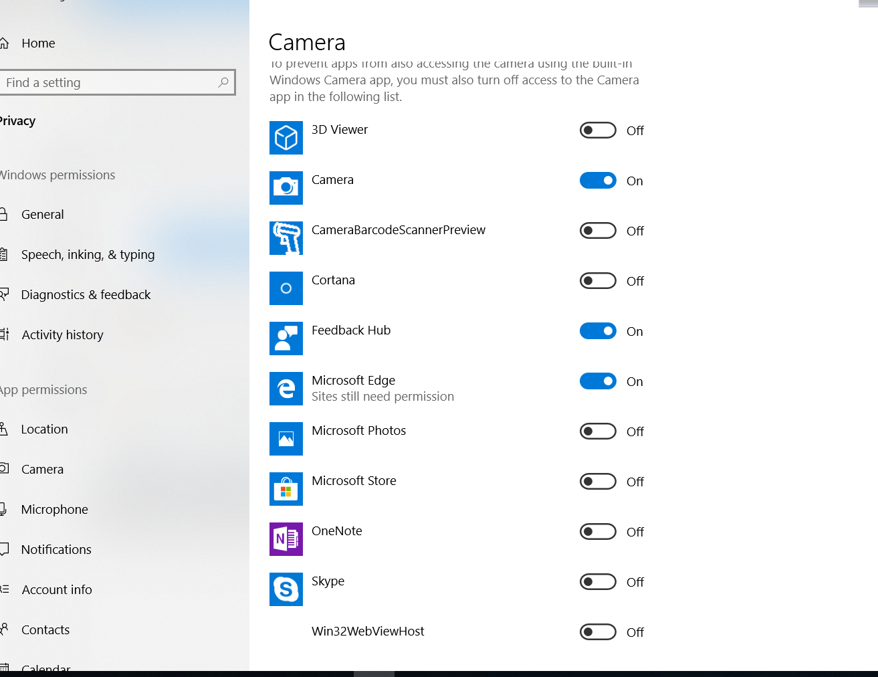Click the 3D Viewer app icon
Screen dimensions: 878x677
click(x=286, y=138)
